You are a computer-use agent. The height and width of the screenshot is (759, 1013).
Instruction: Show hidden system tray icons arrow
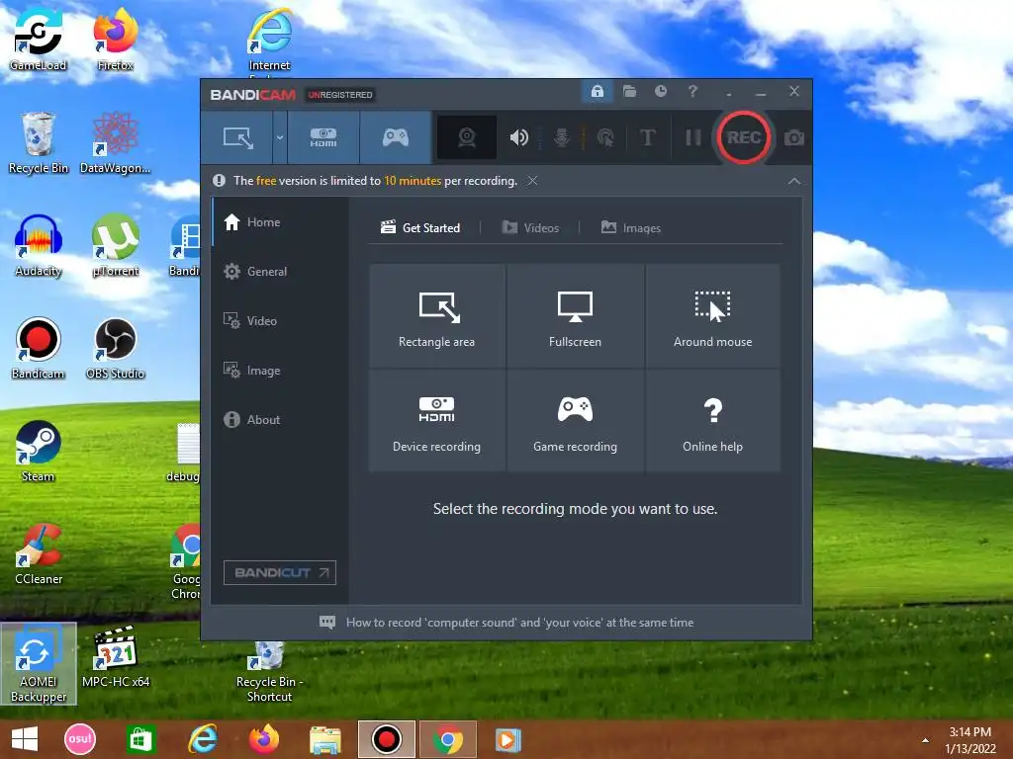coord(925,739)
